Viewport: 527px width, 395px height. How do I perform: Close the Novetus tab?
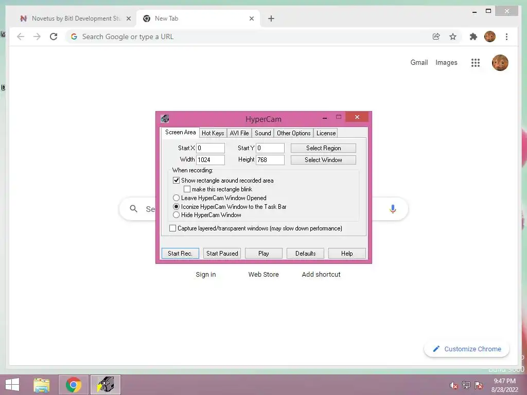pyautogui.click(x=128, y=19)
